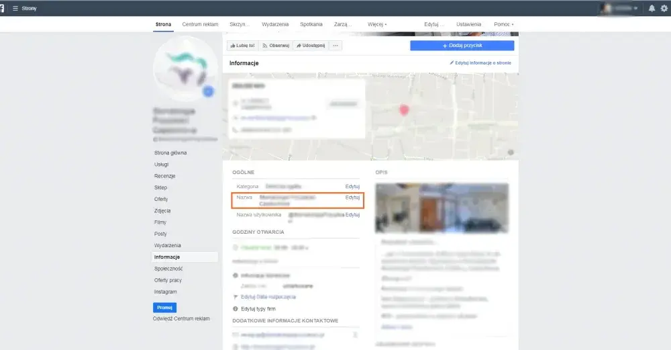Screen dimensions: 671x350
Task: Click the Informacje panel title
Action: click(x=244, y=63)
